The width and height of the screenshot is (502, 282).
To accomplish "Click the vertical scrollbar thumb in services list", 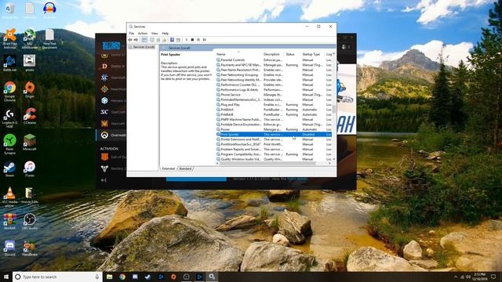I will tap(334, 109).
